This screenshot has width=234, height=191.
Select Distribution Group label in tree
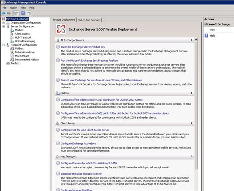(x=25, y=52)
